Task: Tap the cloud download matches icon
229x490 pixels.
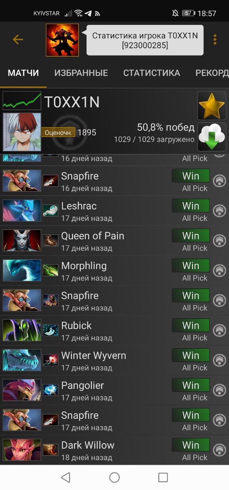Action: tap(212, 137)
